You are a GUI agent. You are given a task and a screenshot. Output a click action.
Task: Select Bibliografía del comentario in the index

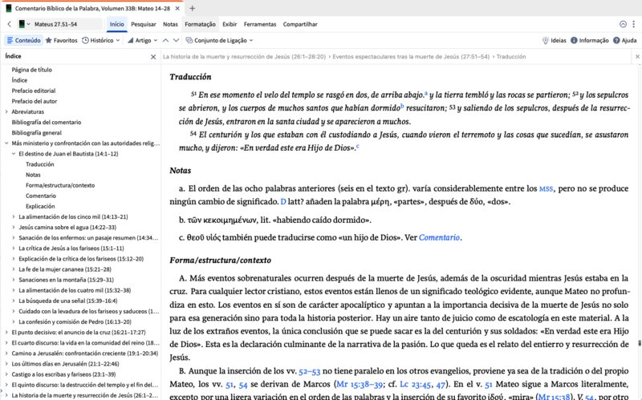(47, 122)
